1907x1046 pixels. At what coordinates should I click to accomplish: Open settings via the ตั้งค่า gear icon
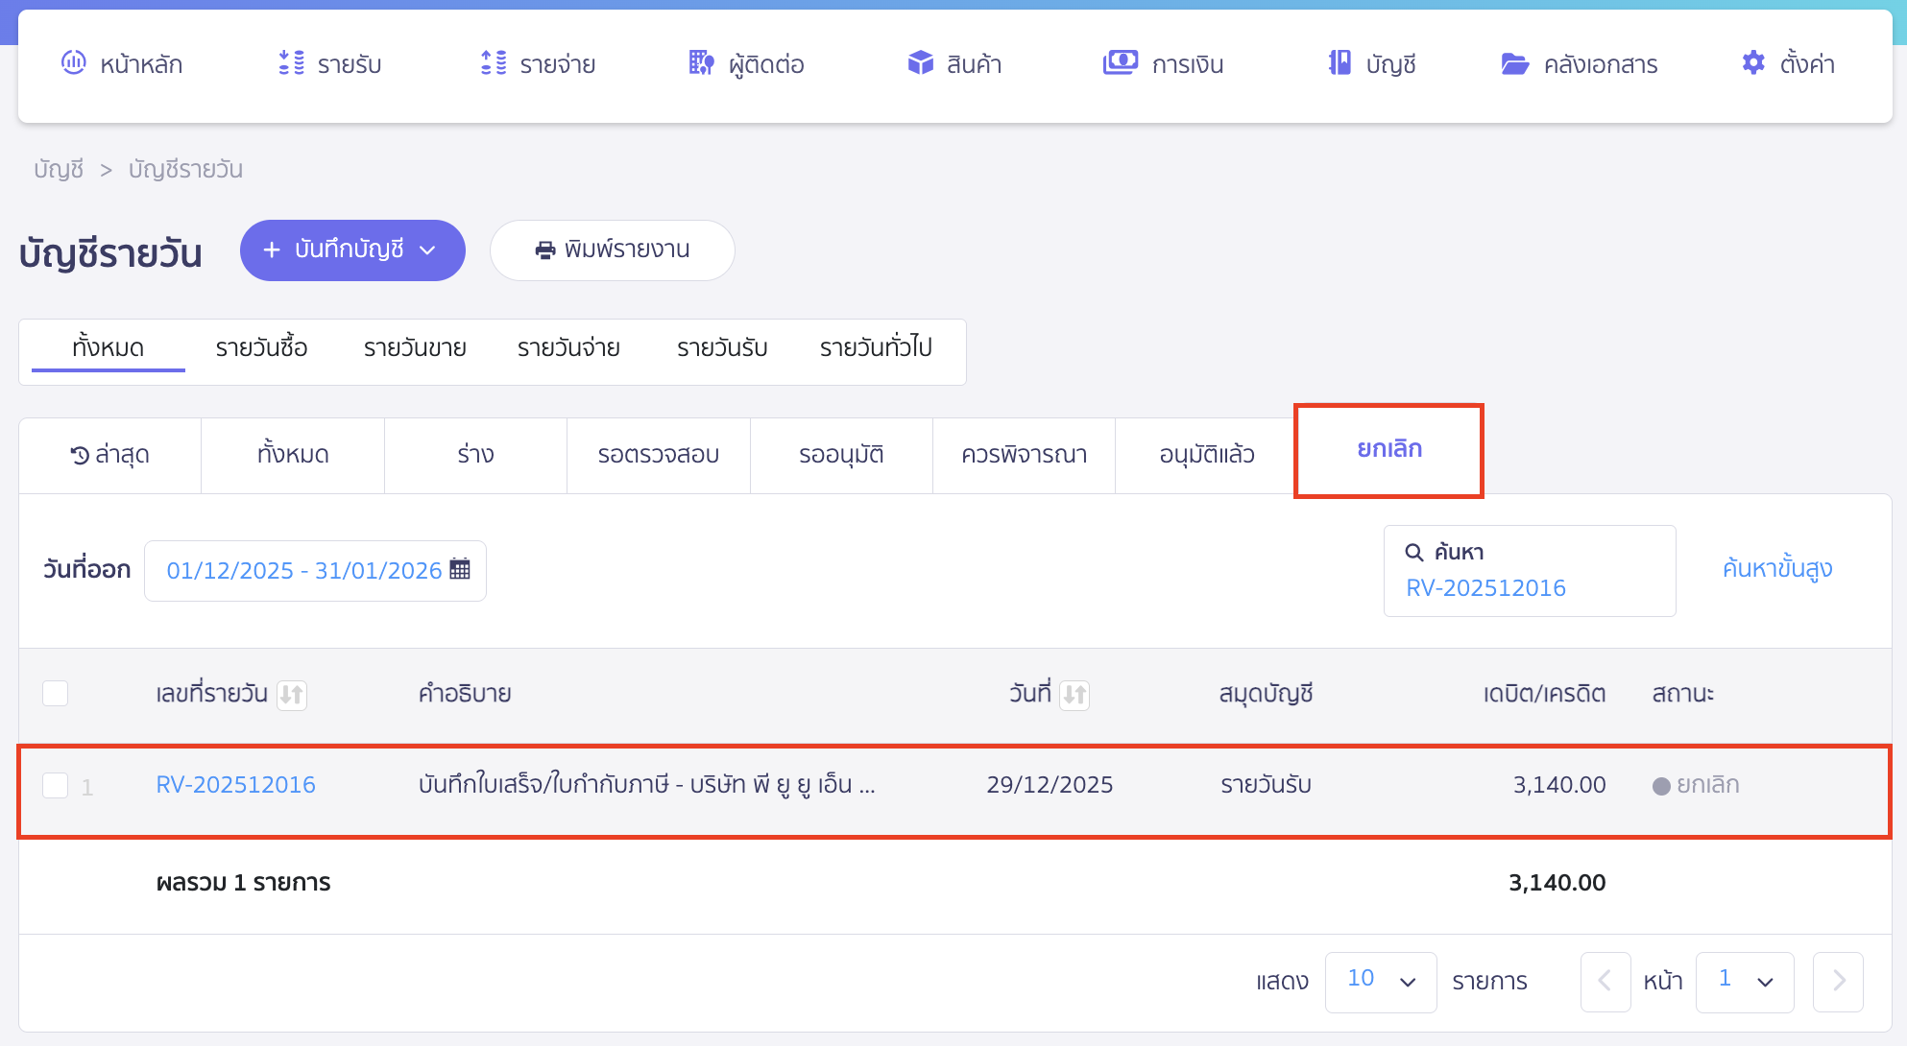1752,63
